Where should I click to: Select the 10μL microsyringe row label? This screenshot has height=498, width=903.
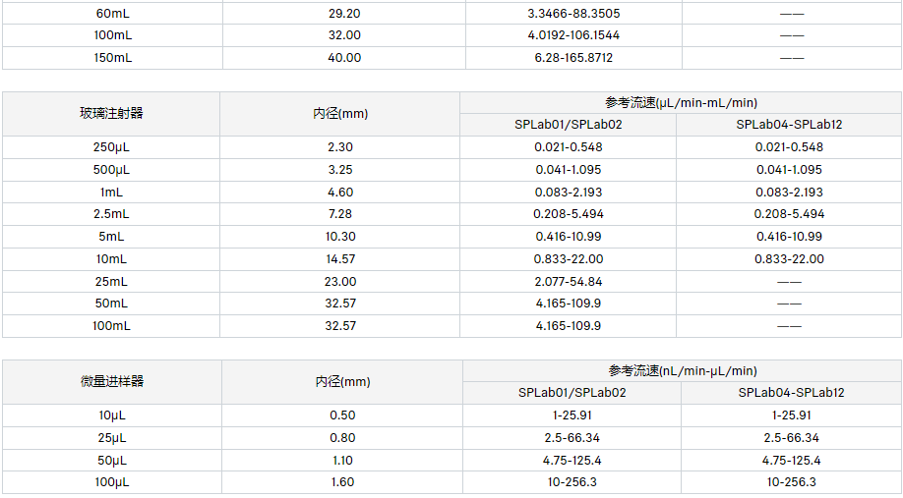click(x=111, y=415)
